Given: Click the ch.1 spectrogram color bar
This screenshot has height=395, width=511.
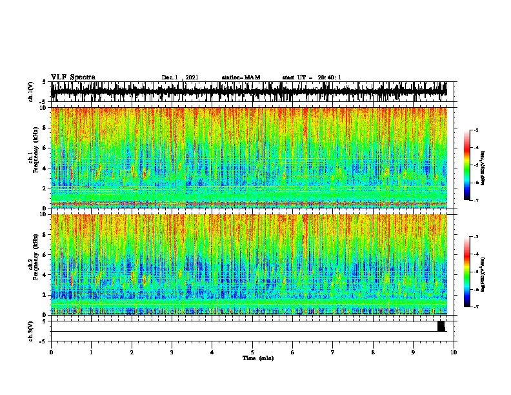Looking at the screenshot, I should coord(467,165).
